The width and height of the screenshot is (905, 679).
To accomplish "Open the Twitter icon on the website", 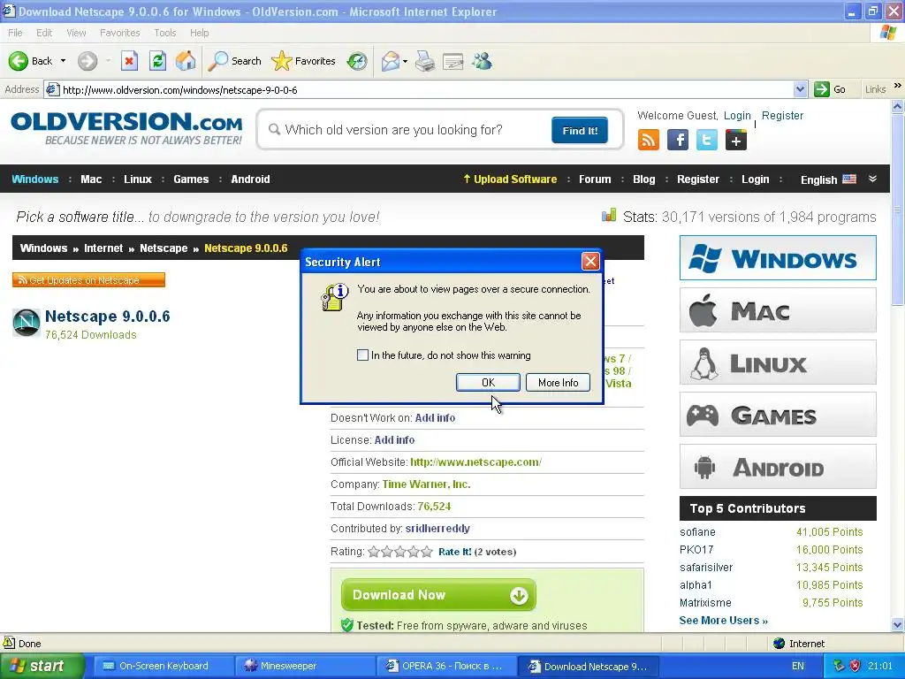I will pos(706,140).
